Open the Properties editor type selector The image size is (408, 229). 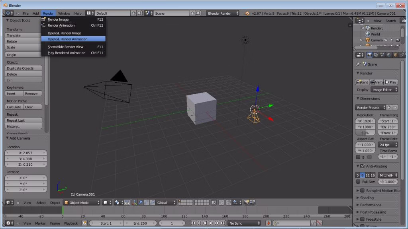[x=360, y=55]
